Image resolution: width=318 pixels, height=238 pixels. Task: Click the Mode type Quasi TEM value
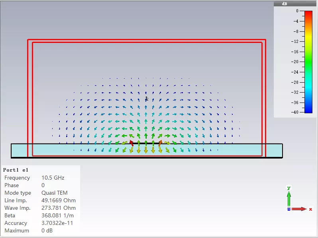[x=54, y=193]
